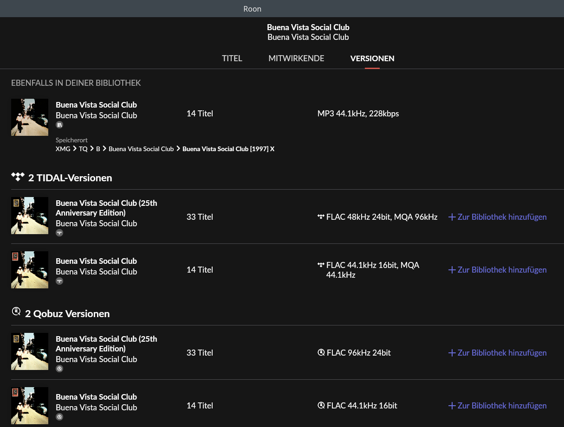Click chevron after XMG in storage path
Screen dimensions: 564x427
click(75, 149)
